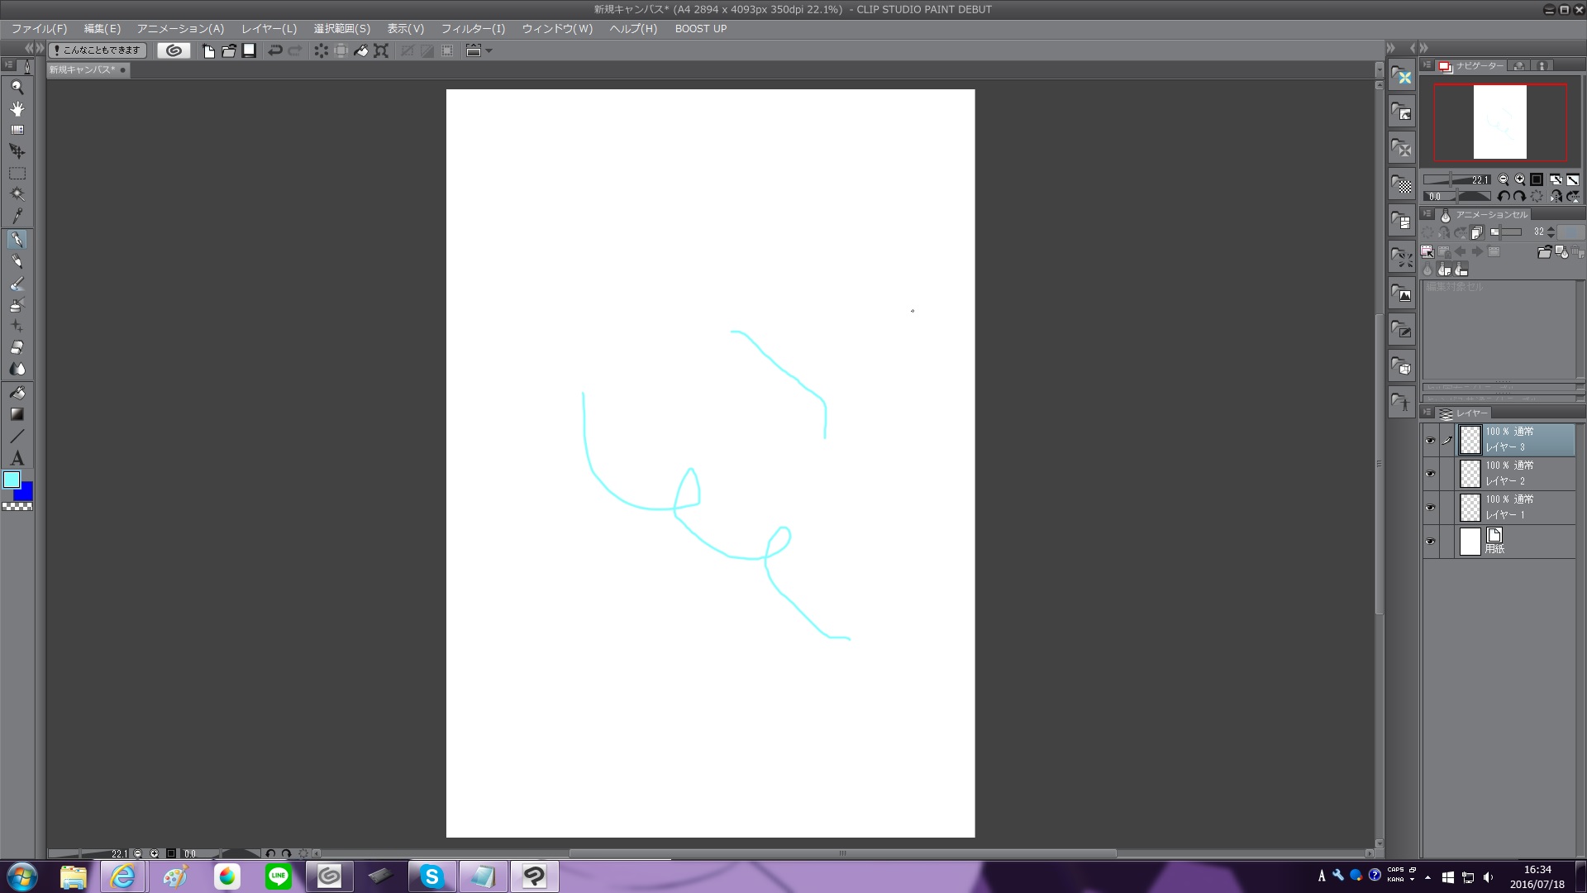Hide レイヤー 2 using eye icon
1587x893 pixels.
point(1430,474)
